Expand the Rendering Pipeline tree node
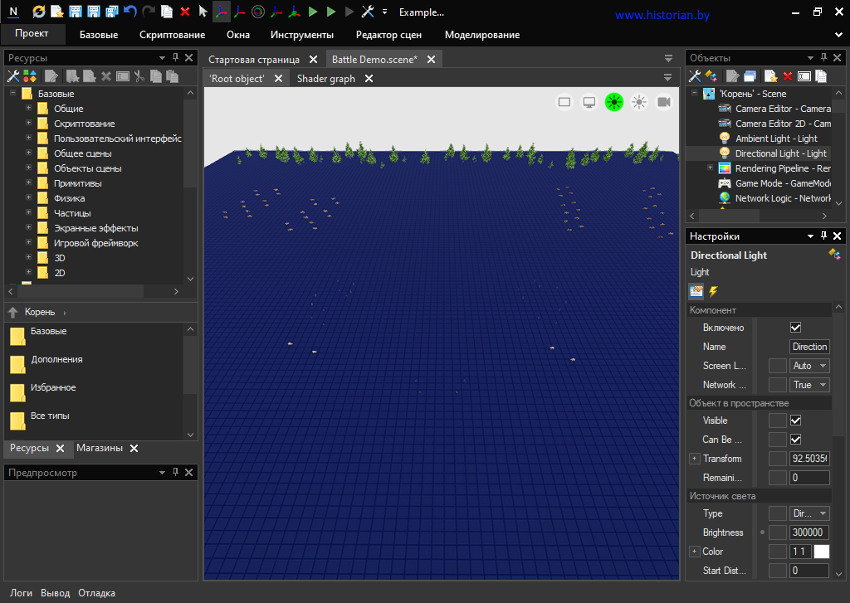The height and width of the screenshot is (603, 850). pyautogui.click(x=711, y=168)
